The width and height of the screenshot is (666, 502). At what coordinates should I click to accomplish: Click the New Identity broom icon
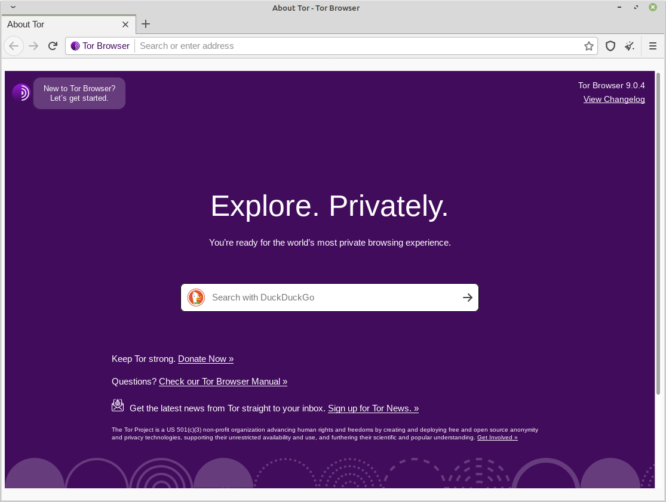(630, 46)
